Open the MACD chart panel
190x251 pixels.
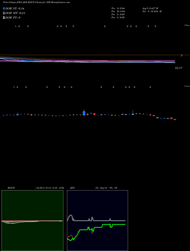(32, 221)
